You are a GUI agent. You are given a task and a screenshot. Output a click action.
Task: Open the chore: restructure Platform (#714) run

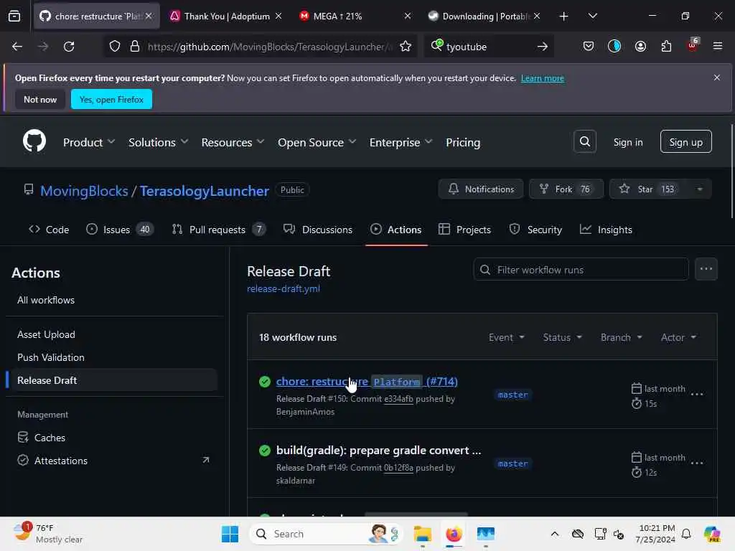[x=367, y=382]
